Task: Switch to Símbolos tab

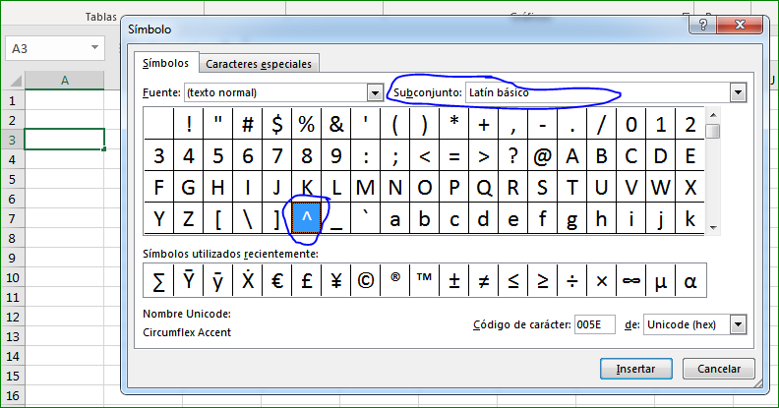Action: (x=166, y=64)
